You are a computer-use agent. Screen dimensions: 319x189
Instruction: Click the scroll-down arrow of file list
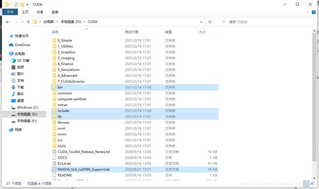point(314,178)
